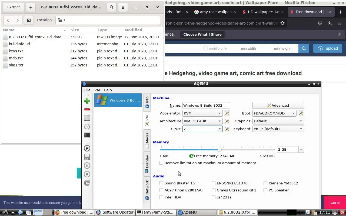Open the CPUs settings wrench icon
This screenshot has width=346, height=216.
227,129
